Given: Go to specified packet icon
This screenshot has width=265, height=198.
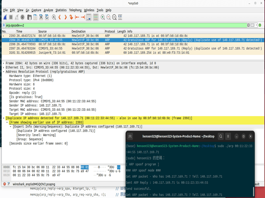Looking at the screenshot, I should click(71, 17).
